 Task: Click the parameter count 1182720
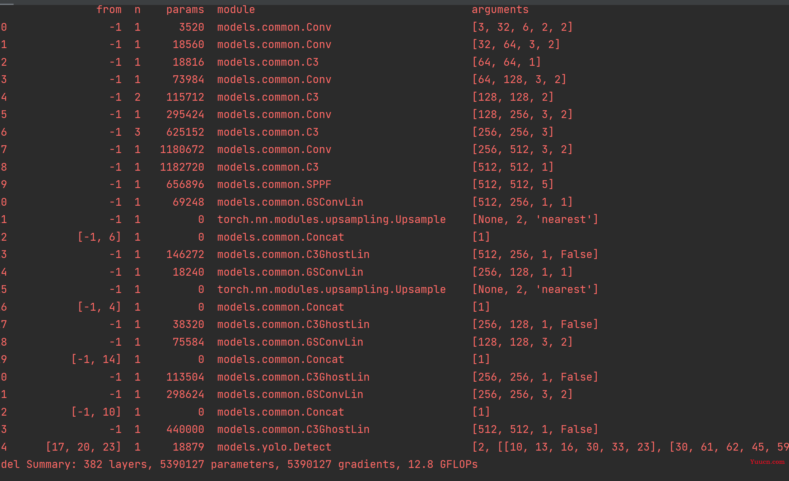pos(182,167)
